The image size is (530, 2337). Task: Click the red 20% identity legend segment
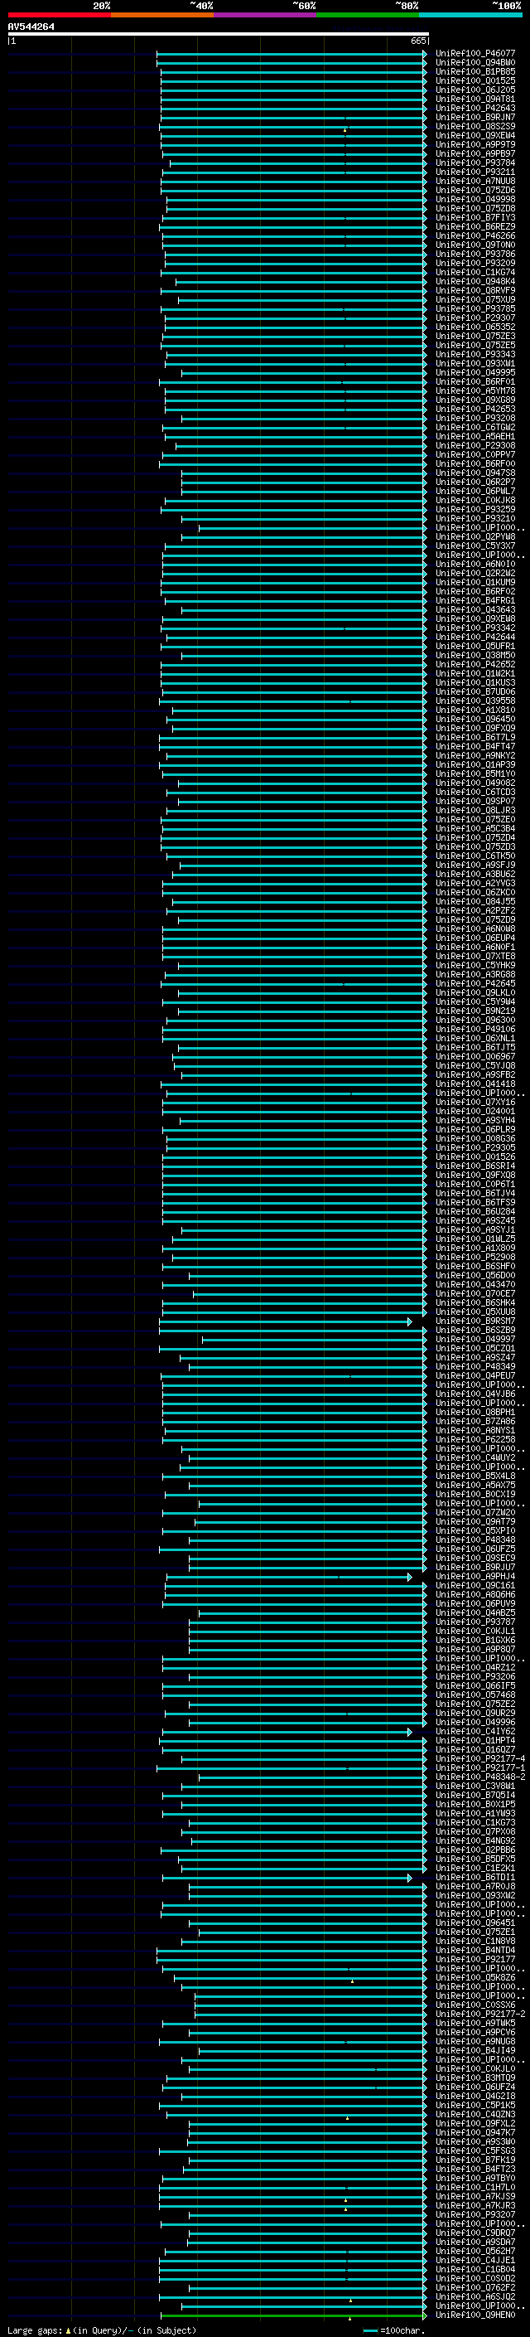pos(59,15)
